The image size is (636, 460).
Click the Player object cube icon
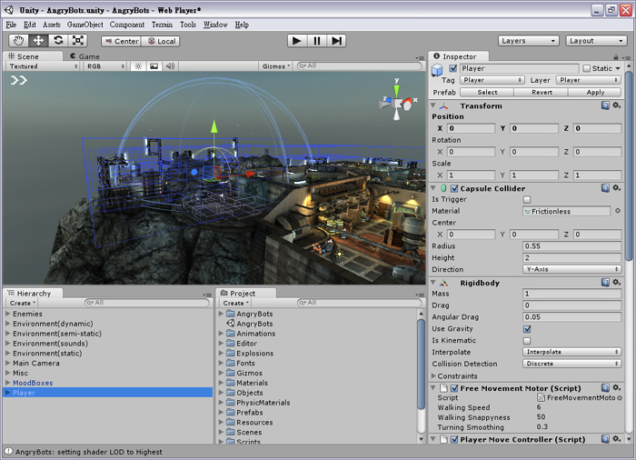tap(437, 70)
